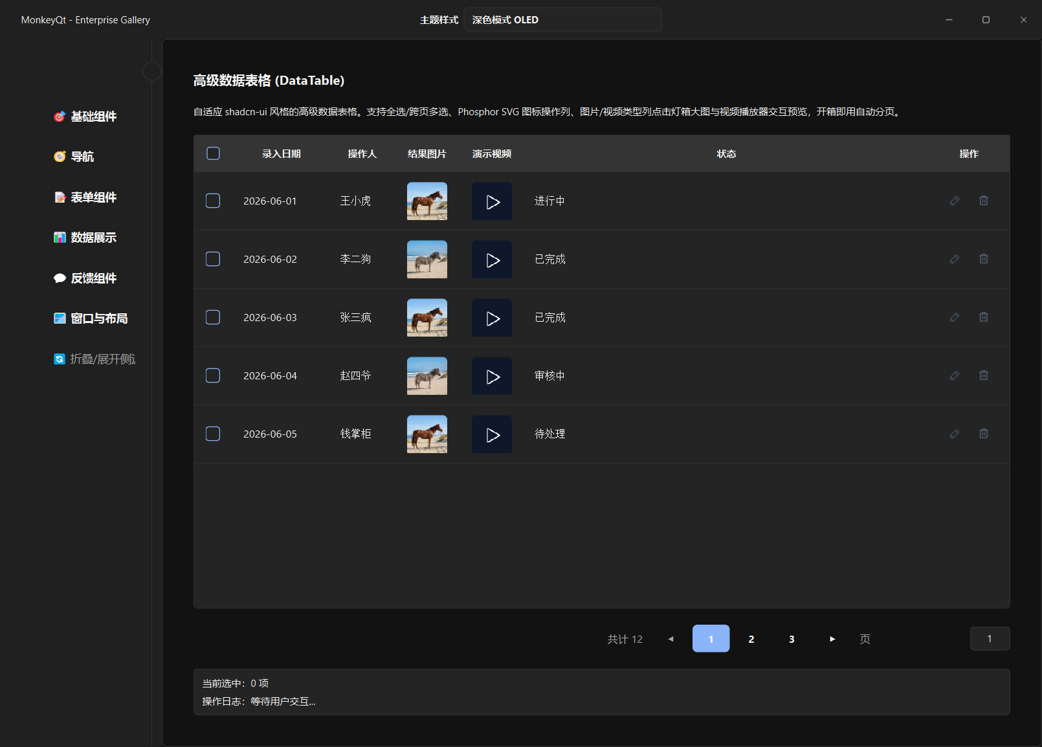Play demo video for 2026-06-01 row
1042x747 pixels.
[492, 201]
